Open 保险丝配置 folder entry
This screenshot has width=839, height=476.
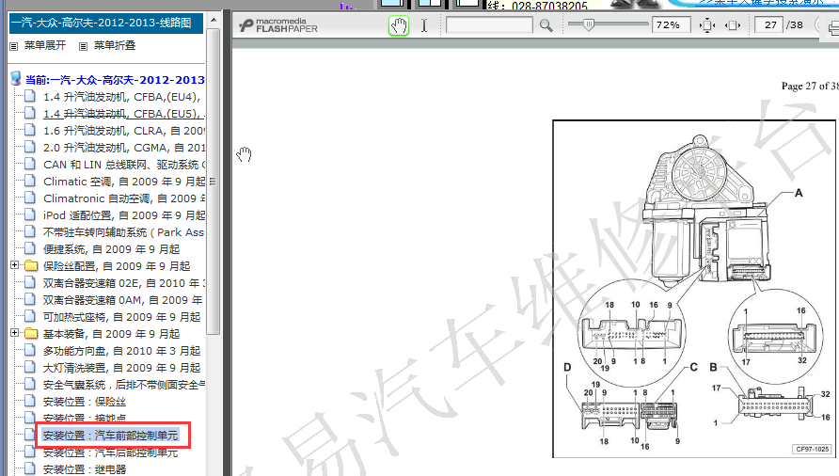pos(117,266)
